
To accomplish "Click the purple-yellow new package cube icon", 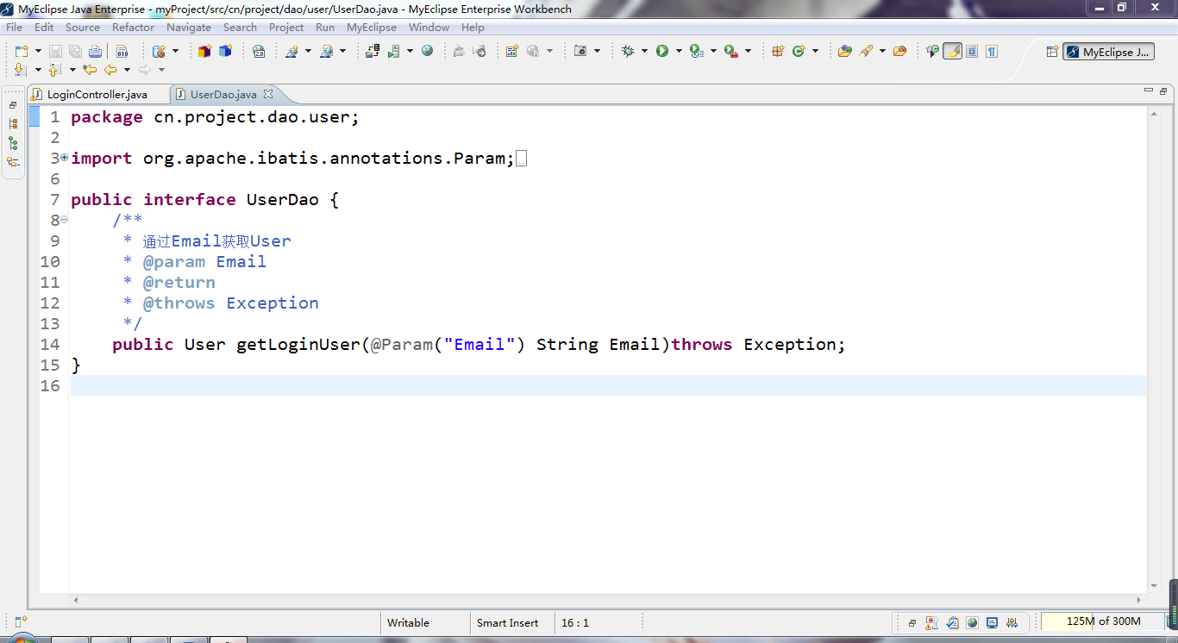I will pyautogui.click(x=204, y=52).
